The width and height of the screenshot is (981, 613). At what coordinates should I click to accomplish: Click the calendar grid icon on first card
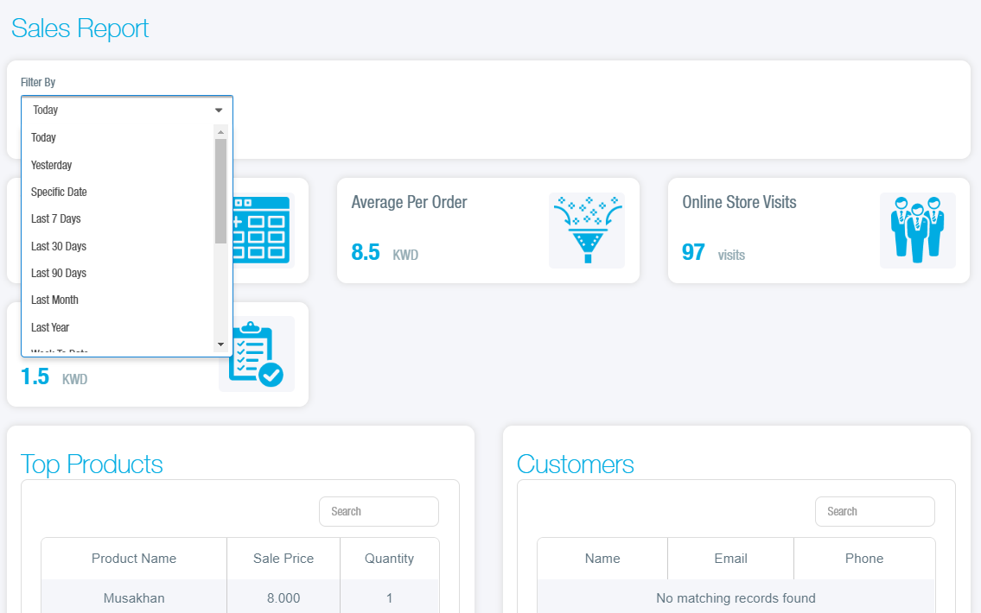(x=262, y=230)
